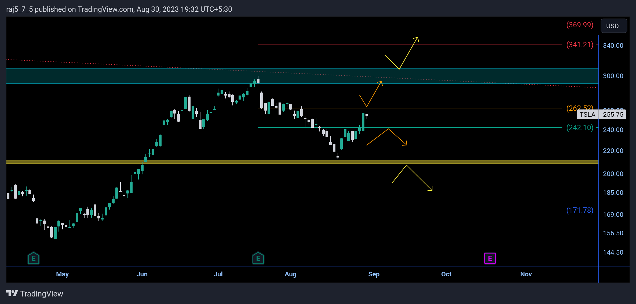Click the Jun label on time axis

(142, 274)
